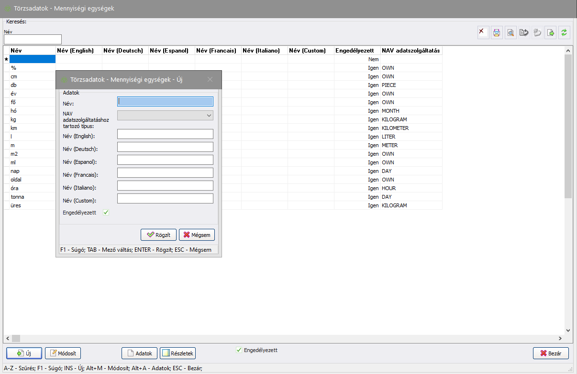Click the Bezár button
Image resolution: width=577 pixels, height=374 pixels.
551,353
